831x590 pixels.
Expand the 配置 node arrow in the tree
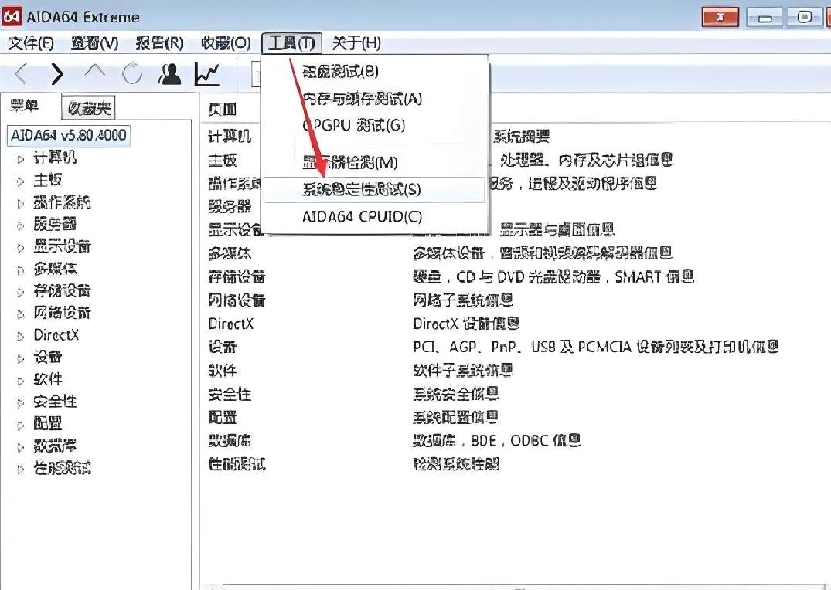(x=20, y=426)
